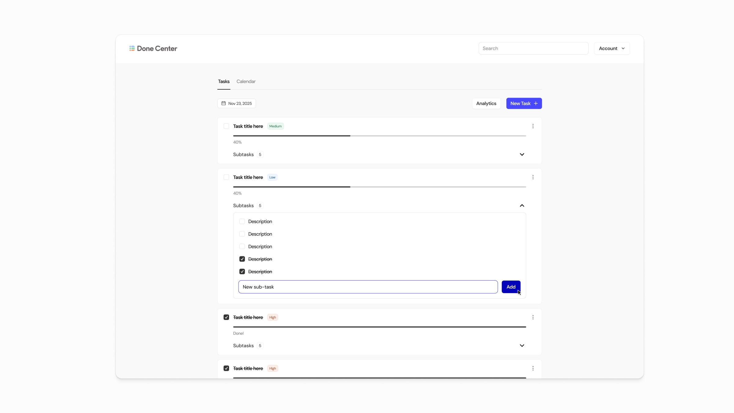Uncheck the first struck-through Description subtask
Viewport: 734px width, 413px height.
pyautogui.click(x=242, y=259)
